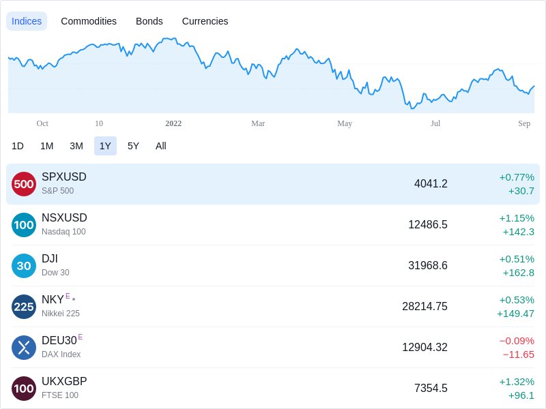Select the 1Y time range

pyautogui.click(x=105, y=146)
